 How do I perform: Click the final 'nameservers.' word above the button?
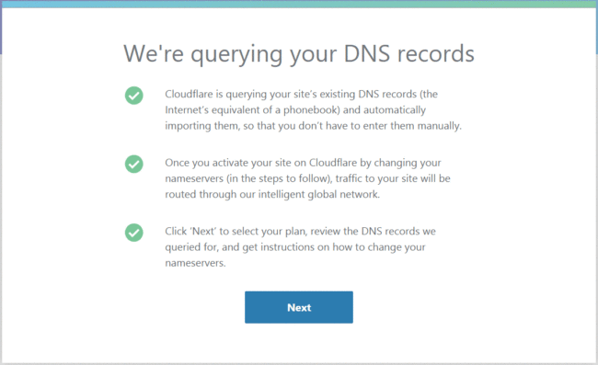(195, 263)
